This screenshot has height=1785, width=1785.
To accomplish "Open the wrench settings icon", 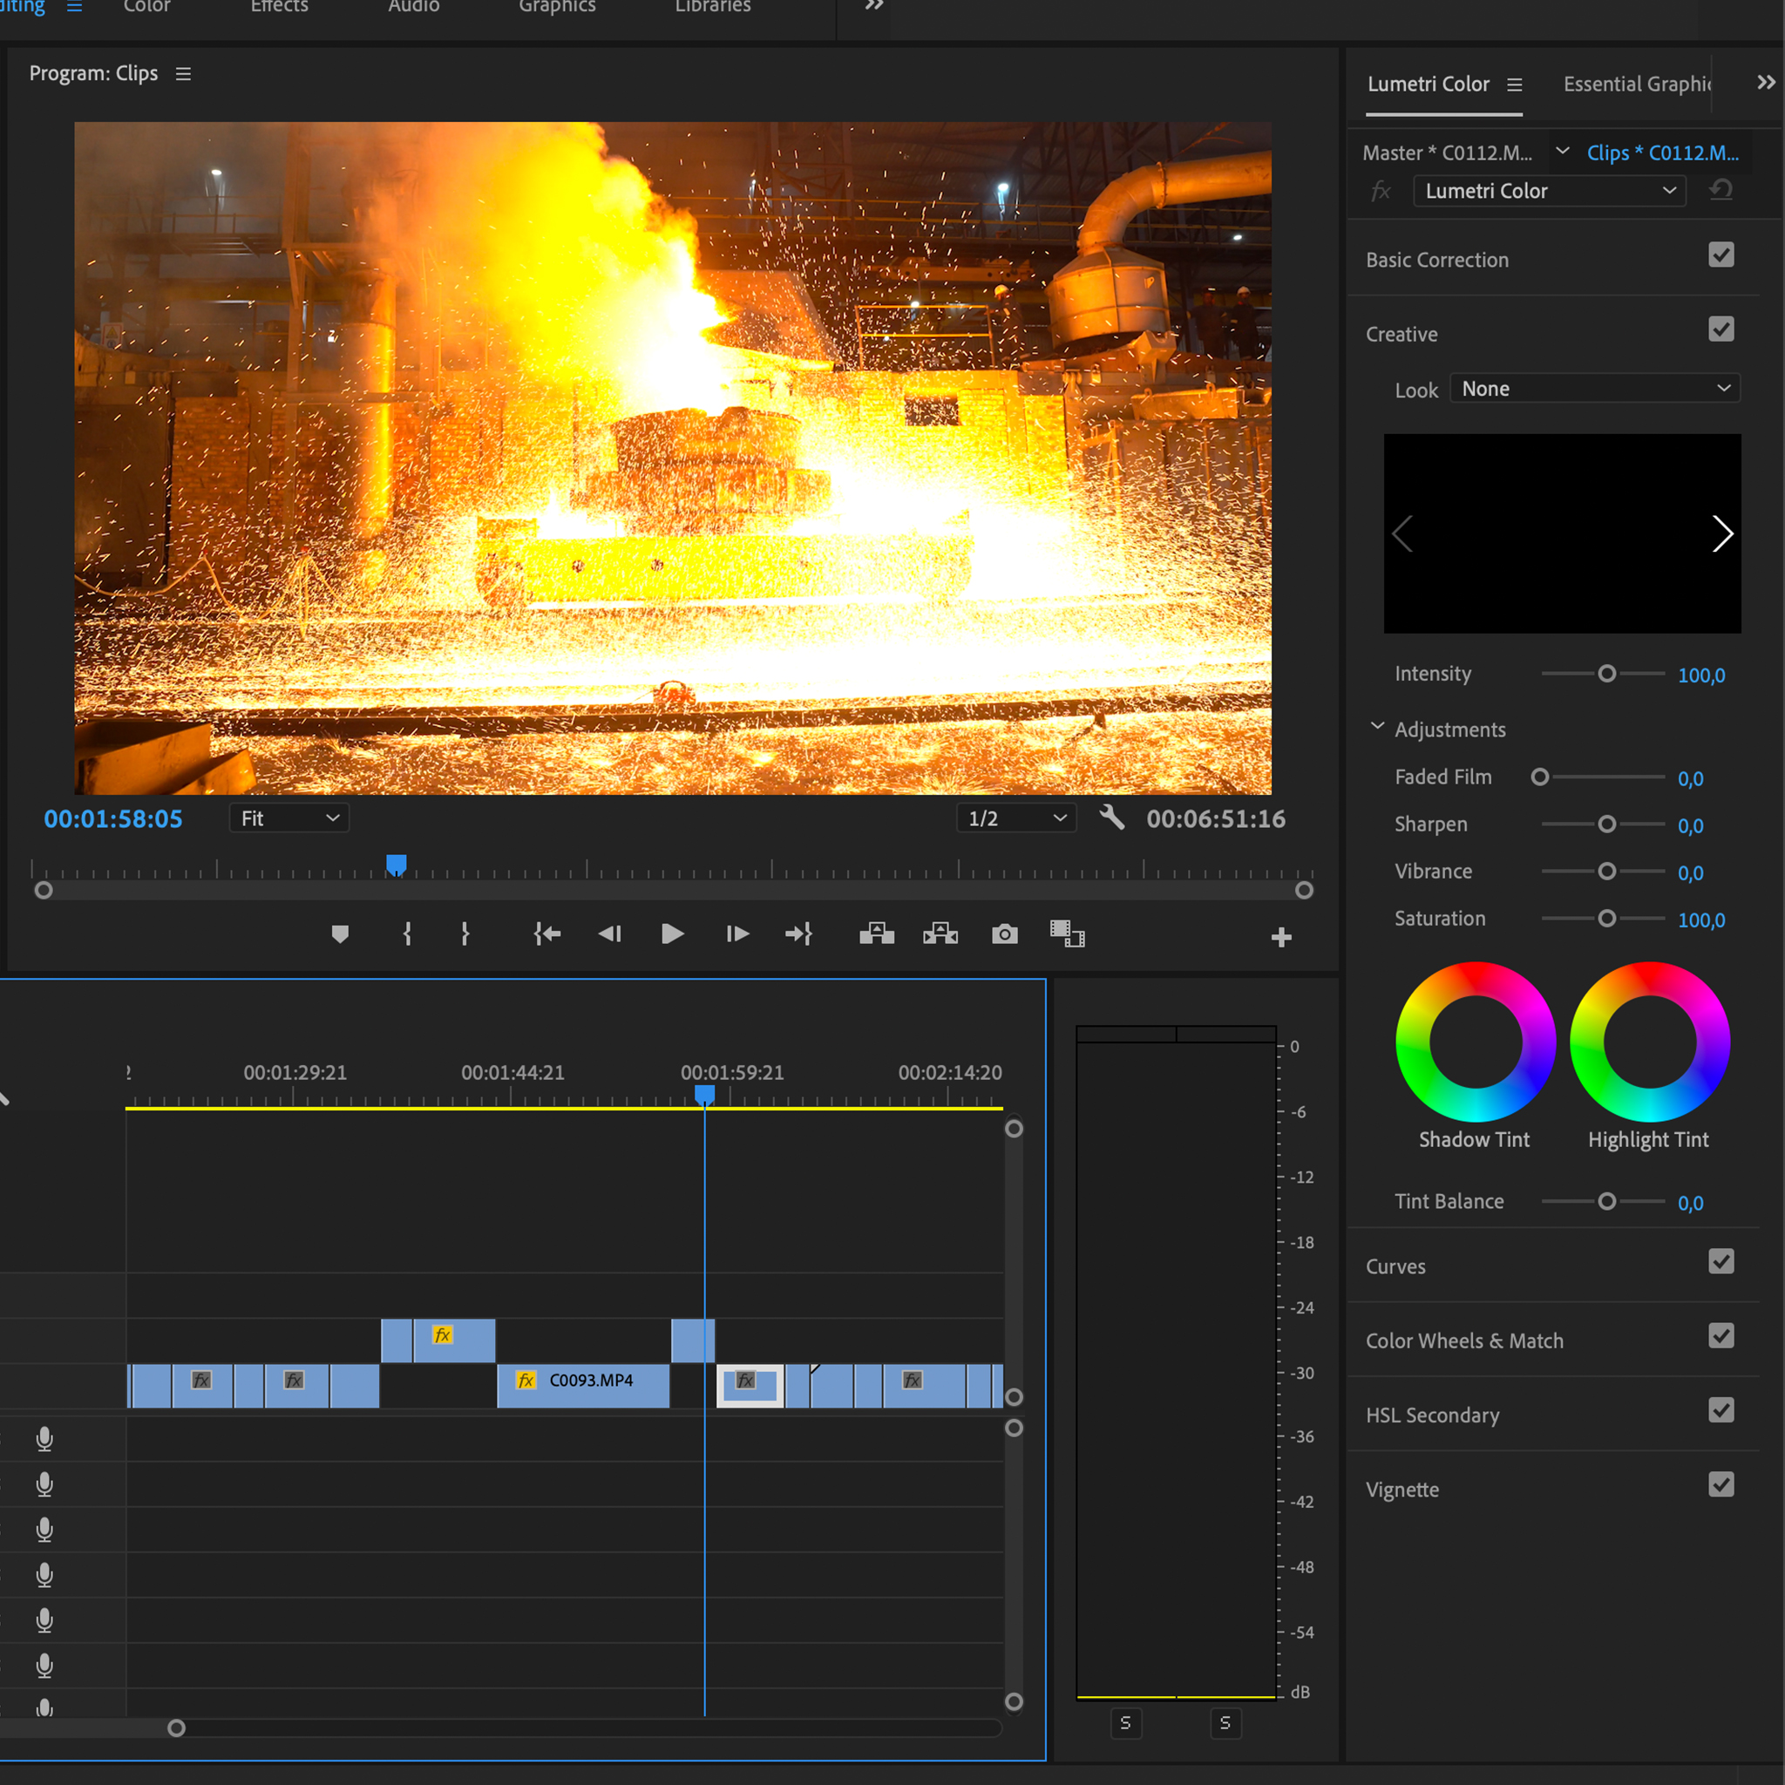I will pyautogui.click(x=1111, y=817).
